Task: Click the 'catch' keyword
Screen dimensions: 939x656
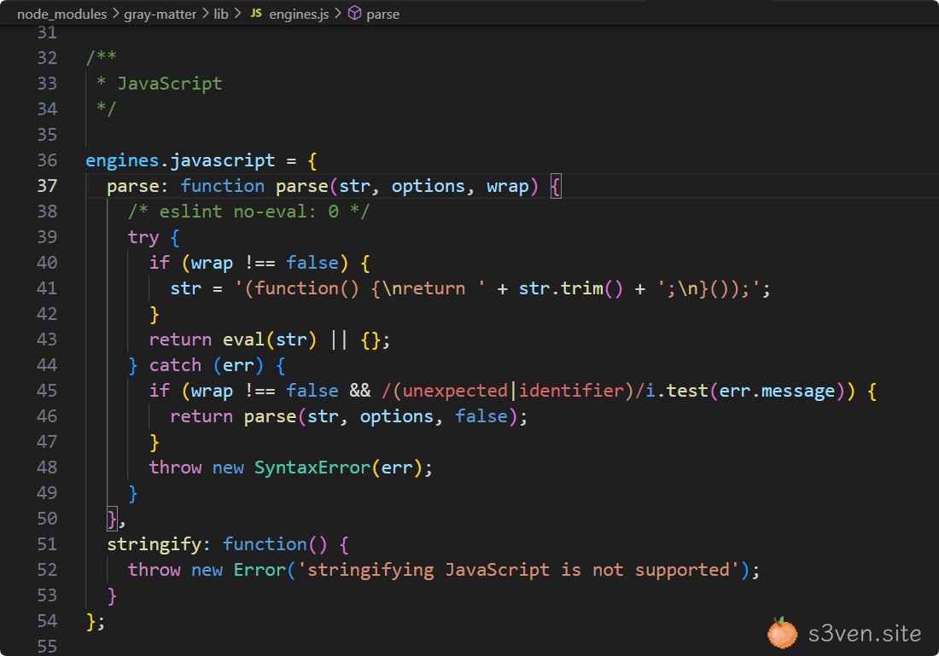Action: point(175,365)
